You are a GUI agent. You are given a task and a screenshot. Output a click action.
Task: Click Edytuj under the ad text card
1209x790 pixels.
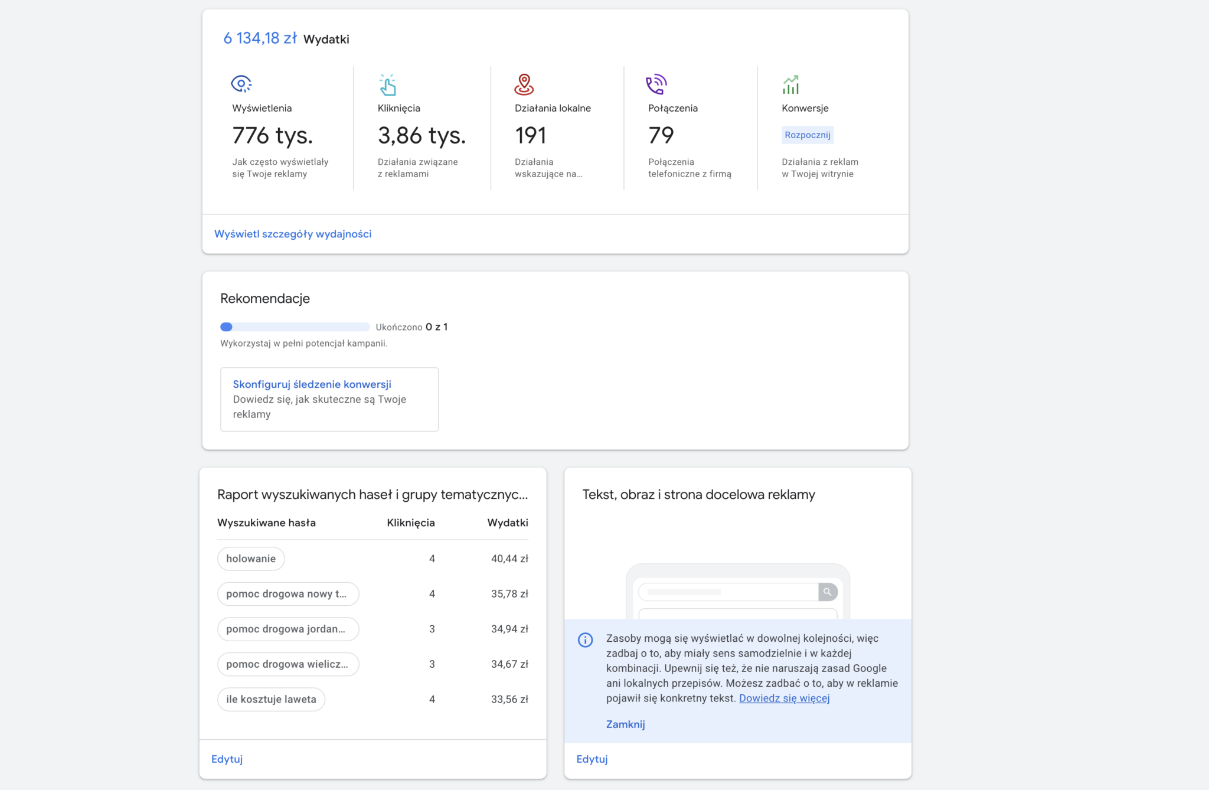[592, 759]
